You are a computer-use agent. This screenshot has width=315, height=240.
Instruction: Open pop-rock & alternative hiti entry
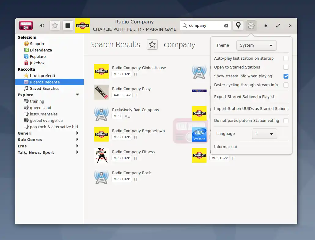click(x=51, y=127)
